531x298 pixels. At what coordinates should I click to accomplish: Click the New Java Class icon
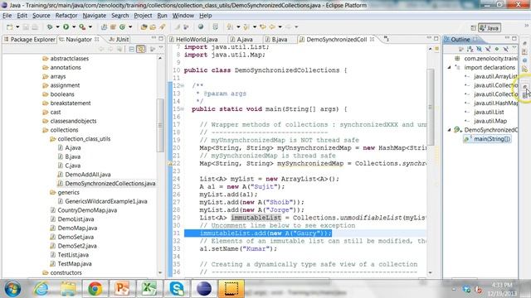coord(122,27)
